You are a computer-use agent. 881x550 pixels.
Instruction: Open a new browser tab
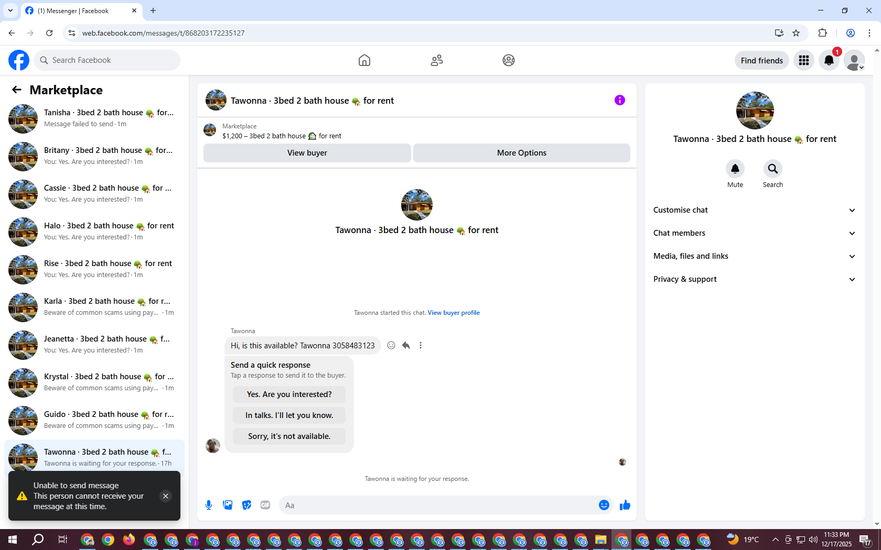tap(153, 10)
